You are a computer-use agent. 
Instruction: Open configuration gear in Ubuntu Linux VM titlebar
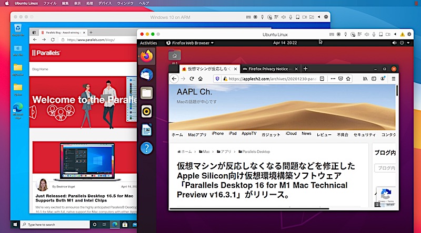409,34
